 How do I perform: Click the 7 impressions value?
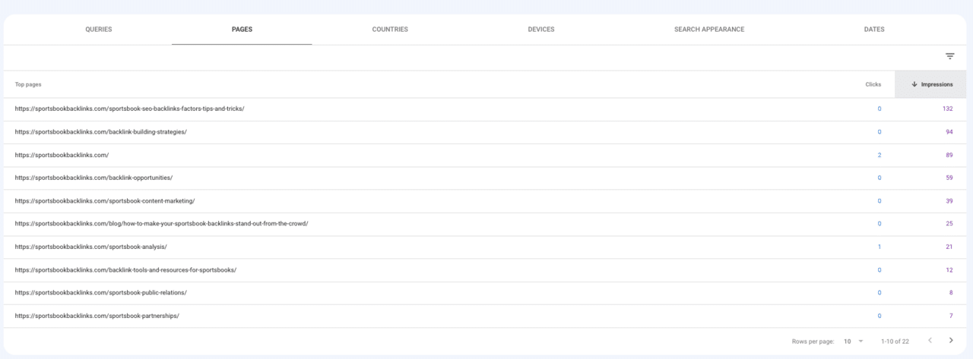tap(951, 316)
